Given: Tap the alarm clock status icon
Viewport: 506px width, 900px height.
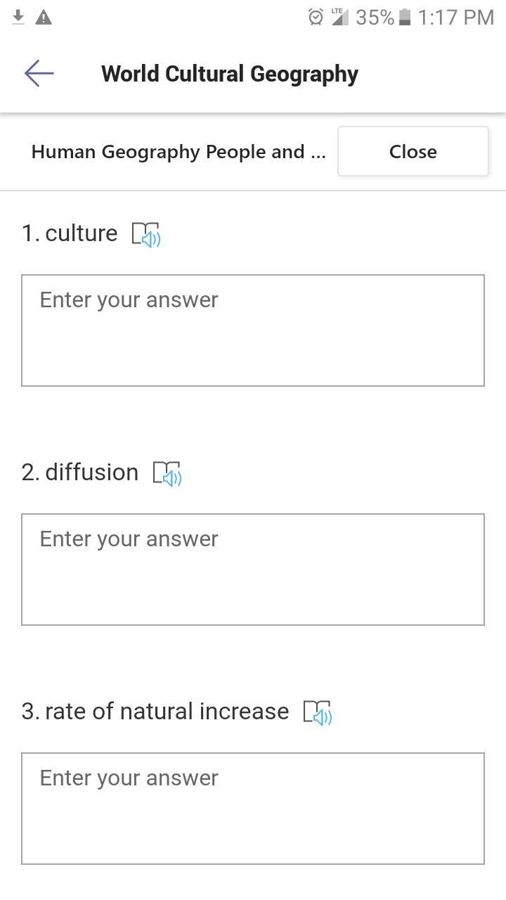Looking at the screenshot, I should [316, 17].
